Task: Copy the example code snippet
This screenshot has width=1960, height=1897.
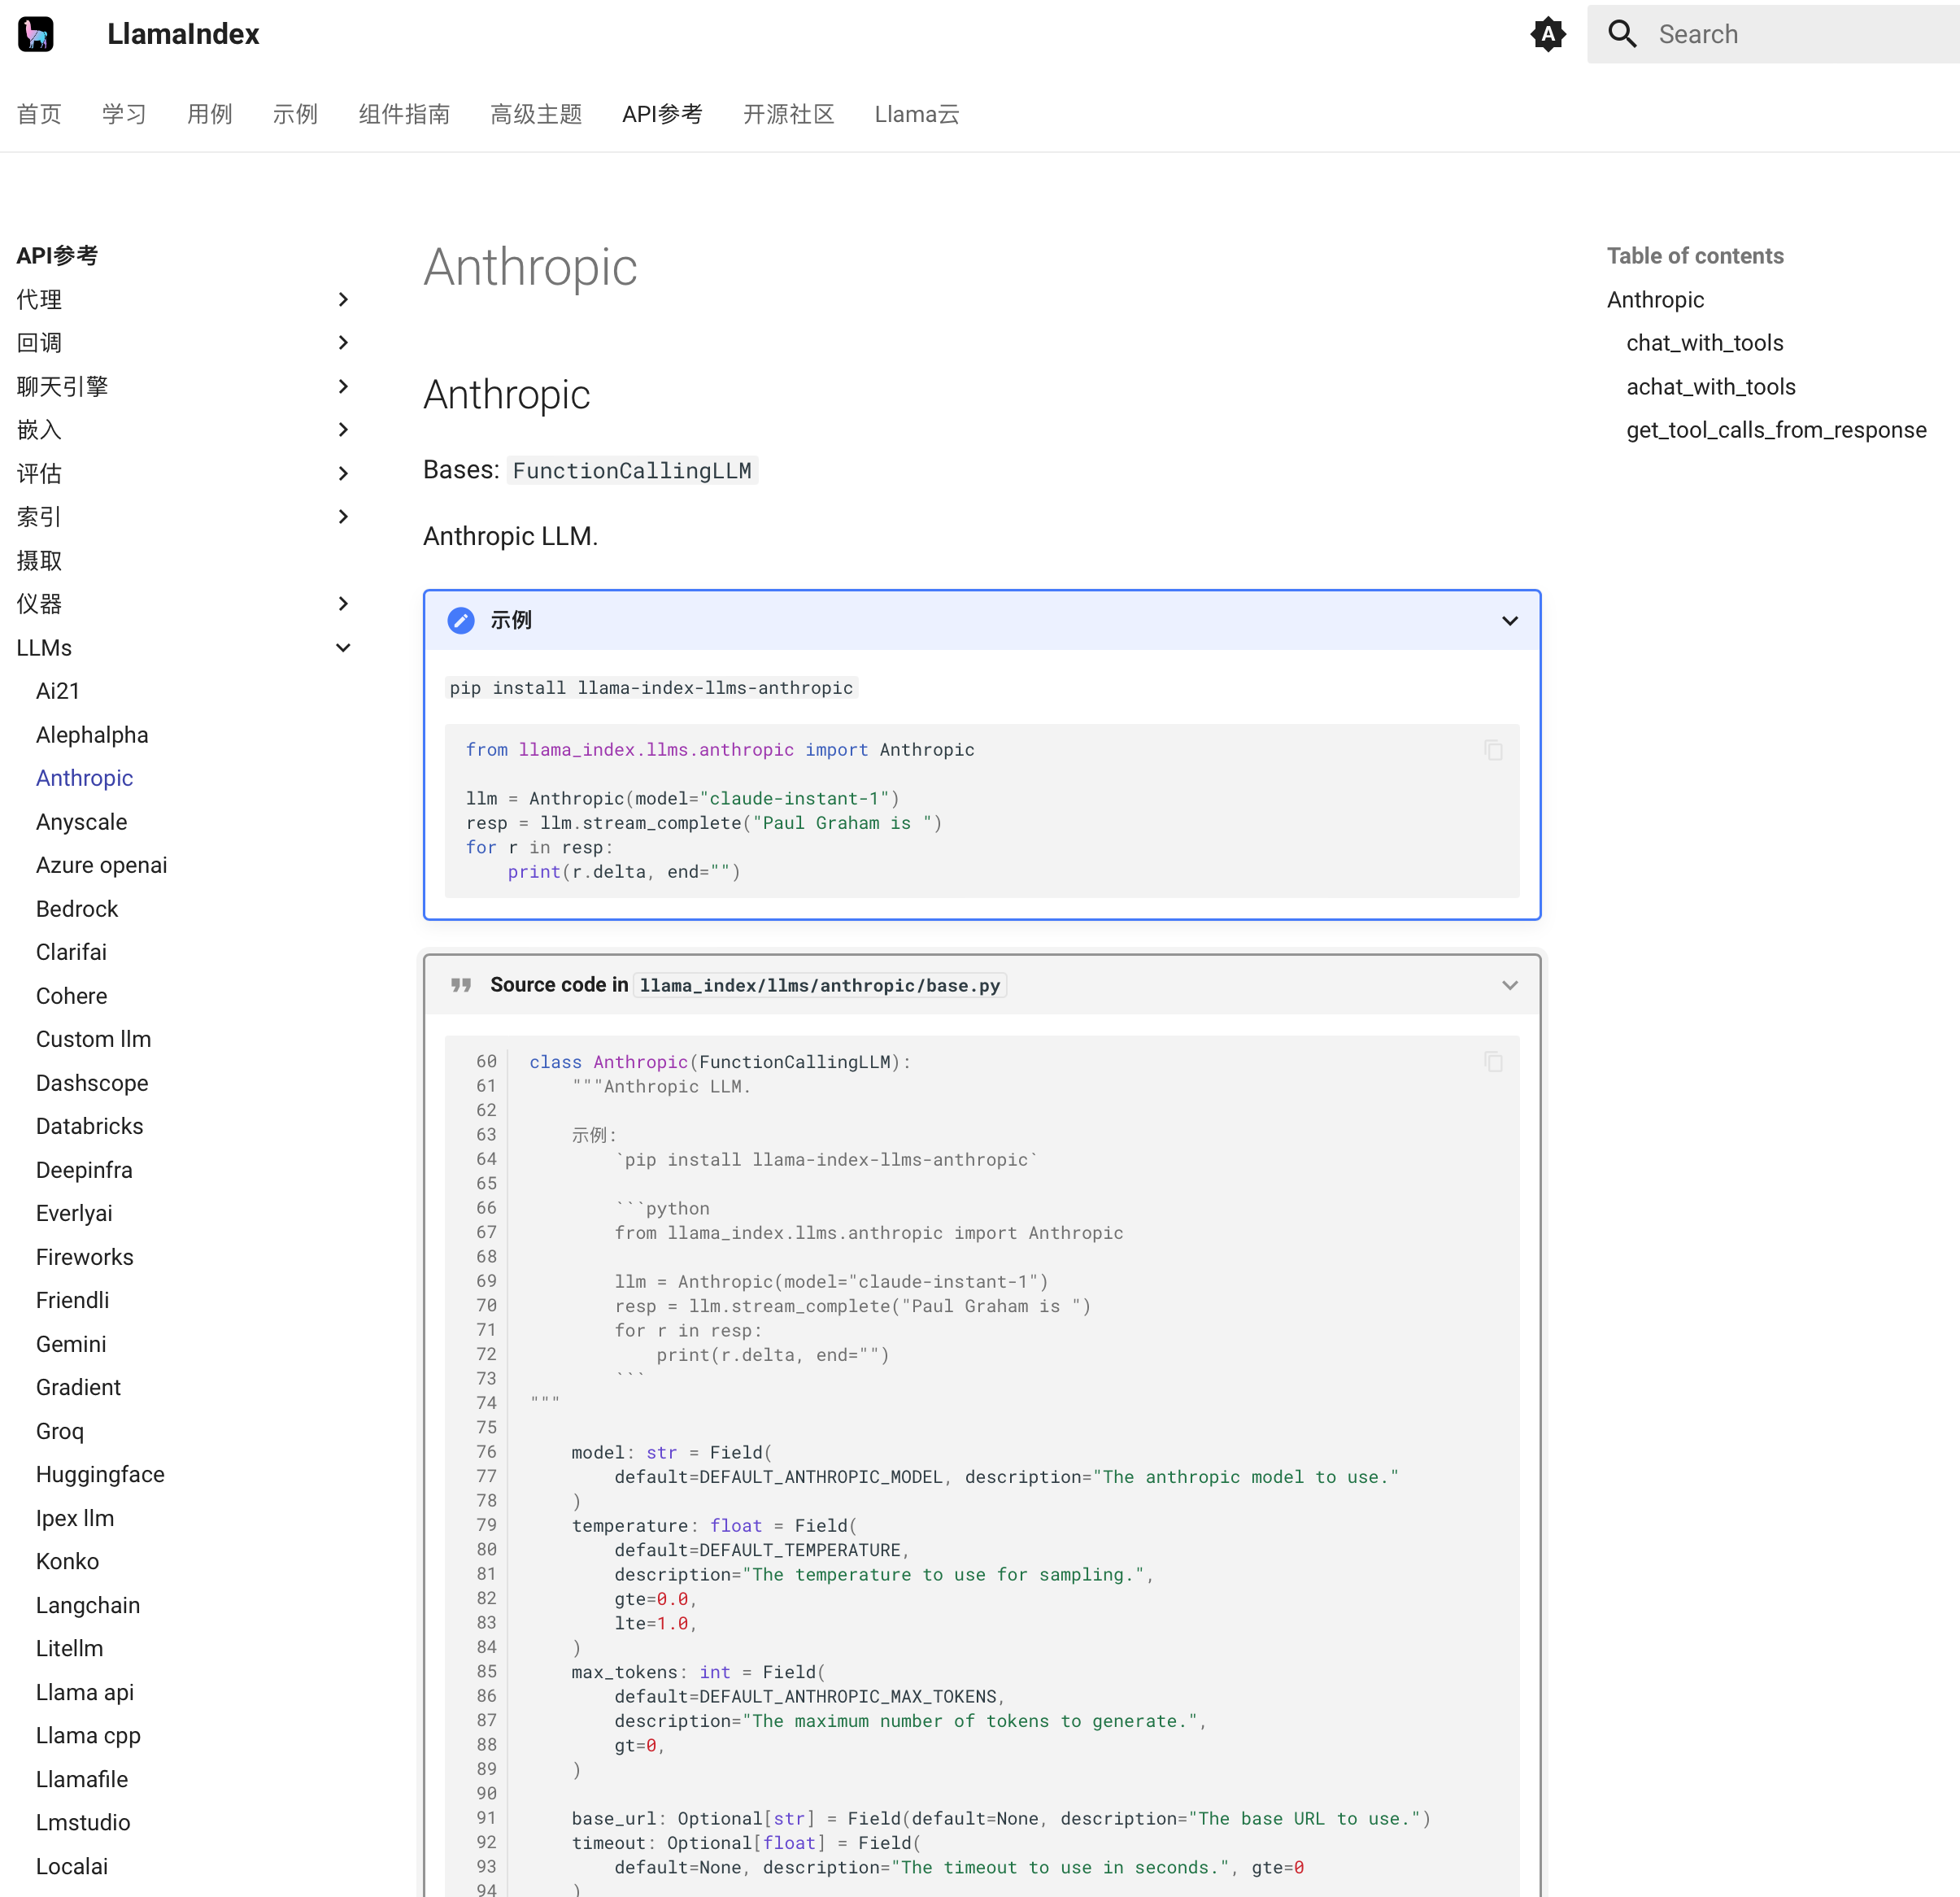Action: click(x=1493, y=750)
